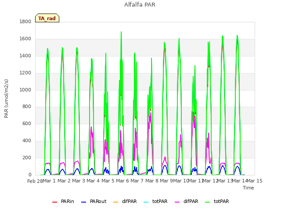Toggle the green totPAR legend entry

point(217,201)
